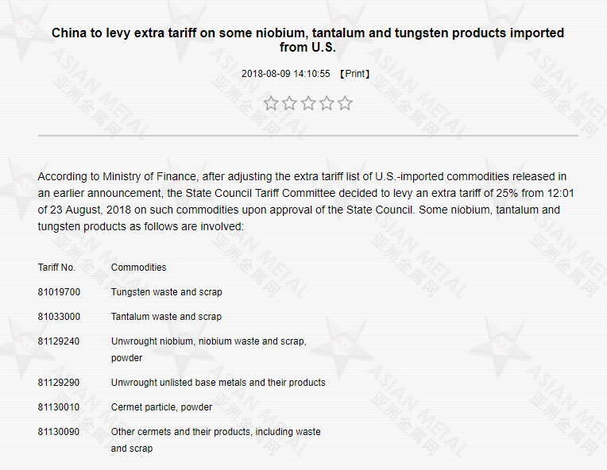Click tariff number 81130090
This screenshot has width=607, height=470.
tap(59, 432)
